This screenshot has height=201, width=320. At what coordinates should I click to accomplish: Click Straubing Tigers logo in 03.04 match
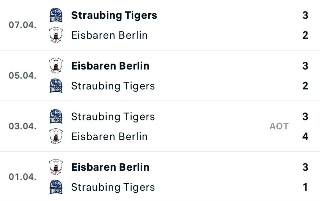pos(56,117)
